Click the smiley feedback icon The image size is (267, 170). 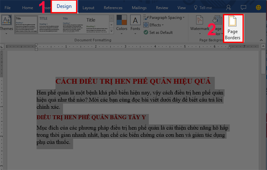pos(258,7)
